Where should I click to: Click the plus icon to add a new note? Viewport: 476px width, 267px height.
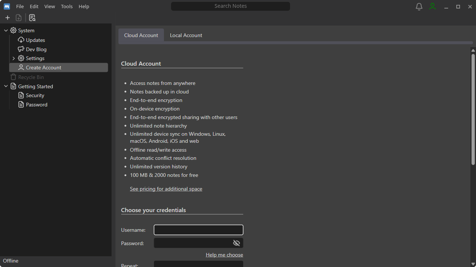click(7, 18)
